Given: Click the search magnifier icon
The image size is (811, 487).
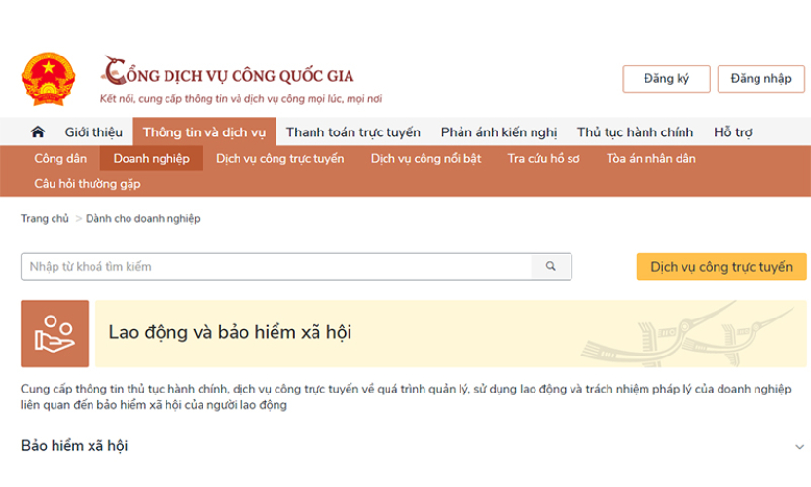Looking at the screenshot, I should [x=550, y=266].
